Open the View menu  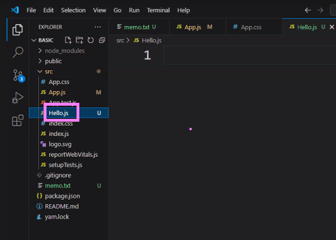(x=99, y=10)
